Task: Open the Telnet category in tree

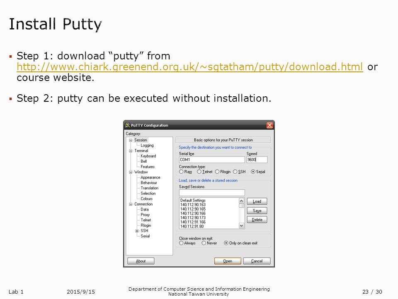Action: click(146, 220)
